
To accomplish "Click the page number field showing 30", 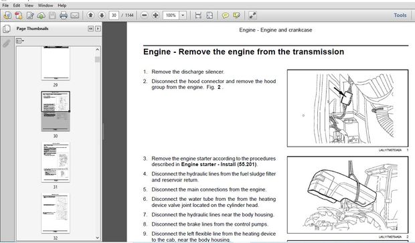I will (114, 15).
